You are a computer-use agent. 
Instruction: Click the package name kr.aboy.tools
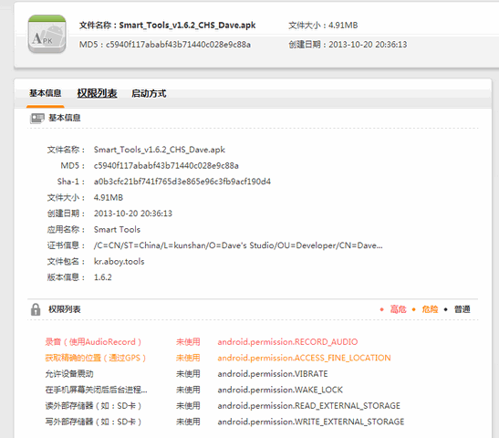(119, 261)
